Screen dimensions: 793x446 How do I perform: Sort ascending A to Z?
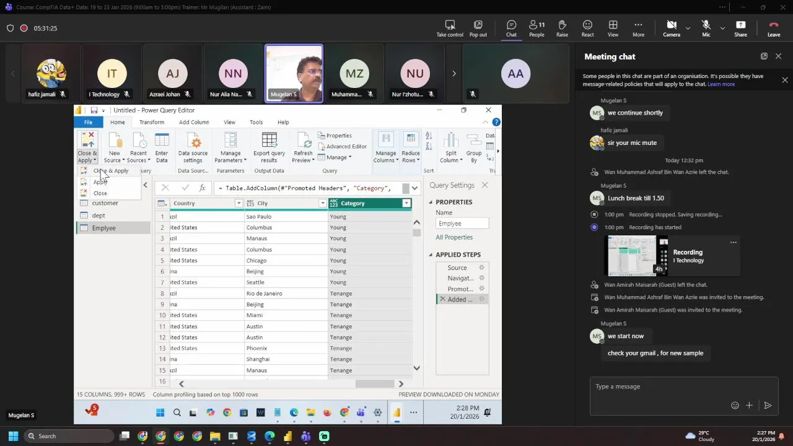(429, 137)
